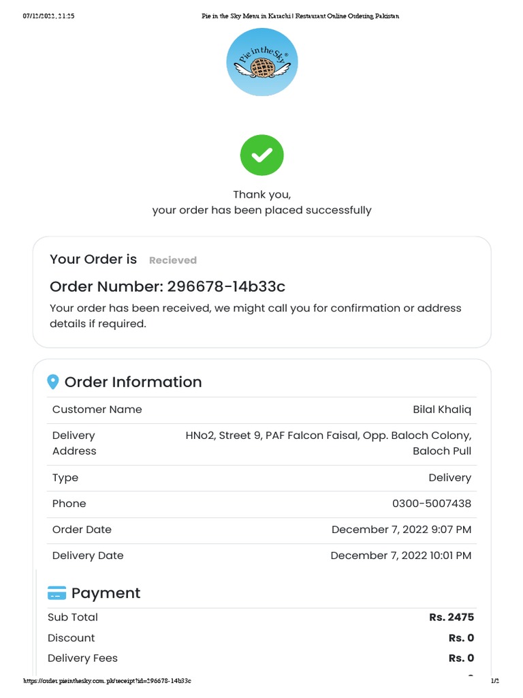Click the green success checkmark icon
Screen dimensions: 523x698
[262, 155]
